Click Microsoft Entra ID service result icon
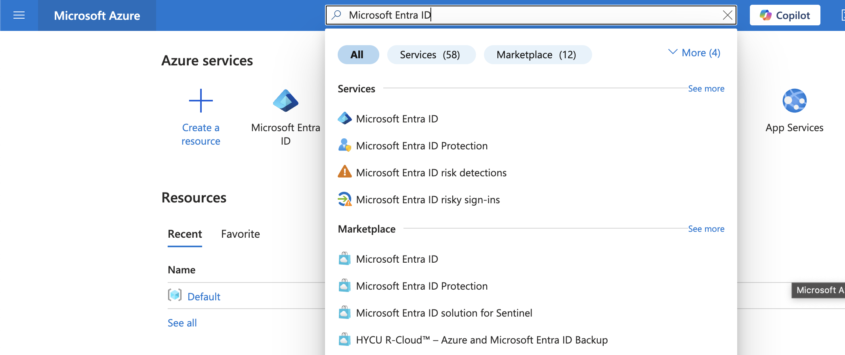This screenshot has width=845, height=355. [x=345, y=118]
